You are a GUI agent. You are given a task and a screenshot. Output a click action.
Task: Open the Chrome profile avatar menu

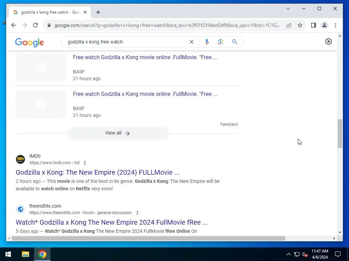pos(324,25)
